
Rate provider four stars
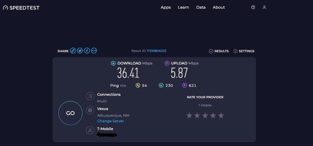pos(213,115)
